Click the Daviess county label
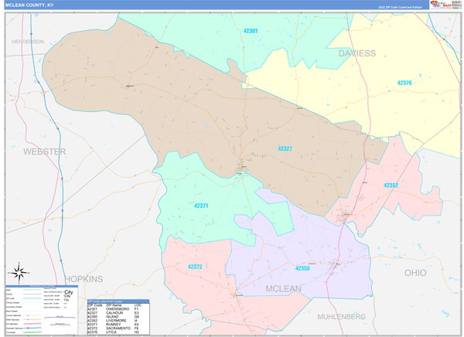The height and width of the screenshot is (337, 464). [357, 53]
